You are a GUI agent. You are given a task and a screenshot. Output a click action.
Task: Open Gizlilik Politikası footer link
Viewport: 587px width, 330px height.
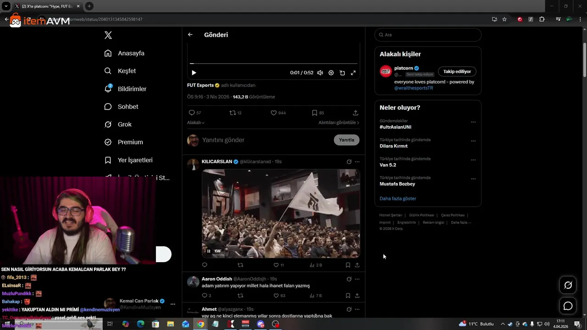click(421, 215)
